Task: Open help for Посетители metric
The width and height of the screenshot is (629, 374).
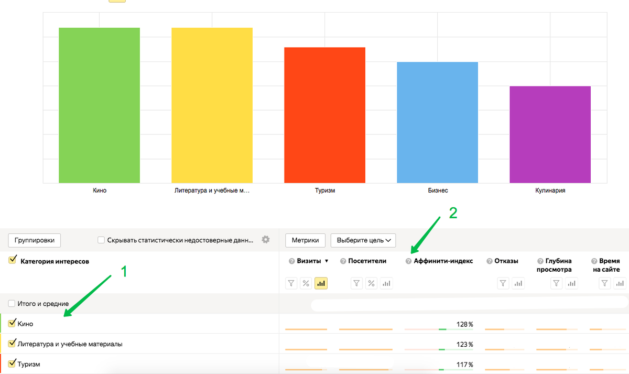Action: [343, 261]
